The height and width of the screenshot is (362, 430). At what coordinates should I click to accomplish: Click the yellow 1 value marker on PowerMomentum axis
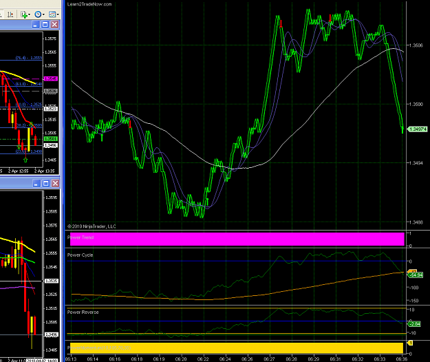point(411,343)
